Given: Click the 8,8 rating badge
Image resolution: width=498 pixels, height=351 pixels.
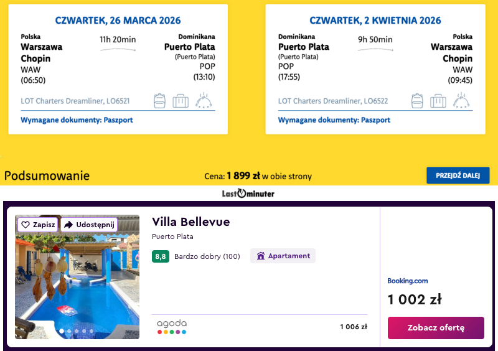Looking at the screenshot, I should [161, 256].
